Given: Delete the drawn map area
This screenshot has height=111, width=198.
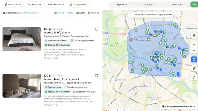Looking at the screenshot, I should [194, 59].
